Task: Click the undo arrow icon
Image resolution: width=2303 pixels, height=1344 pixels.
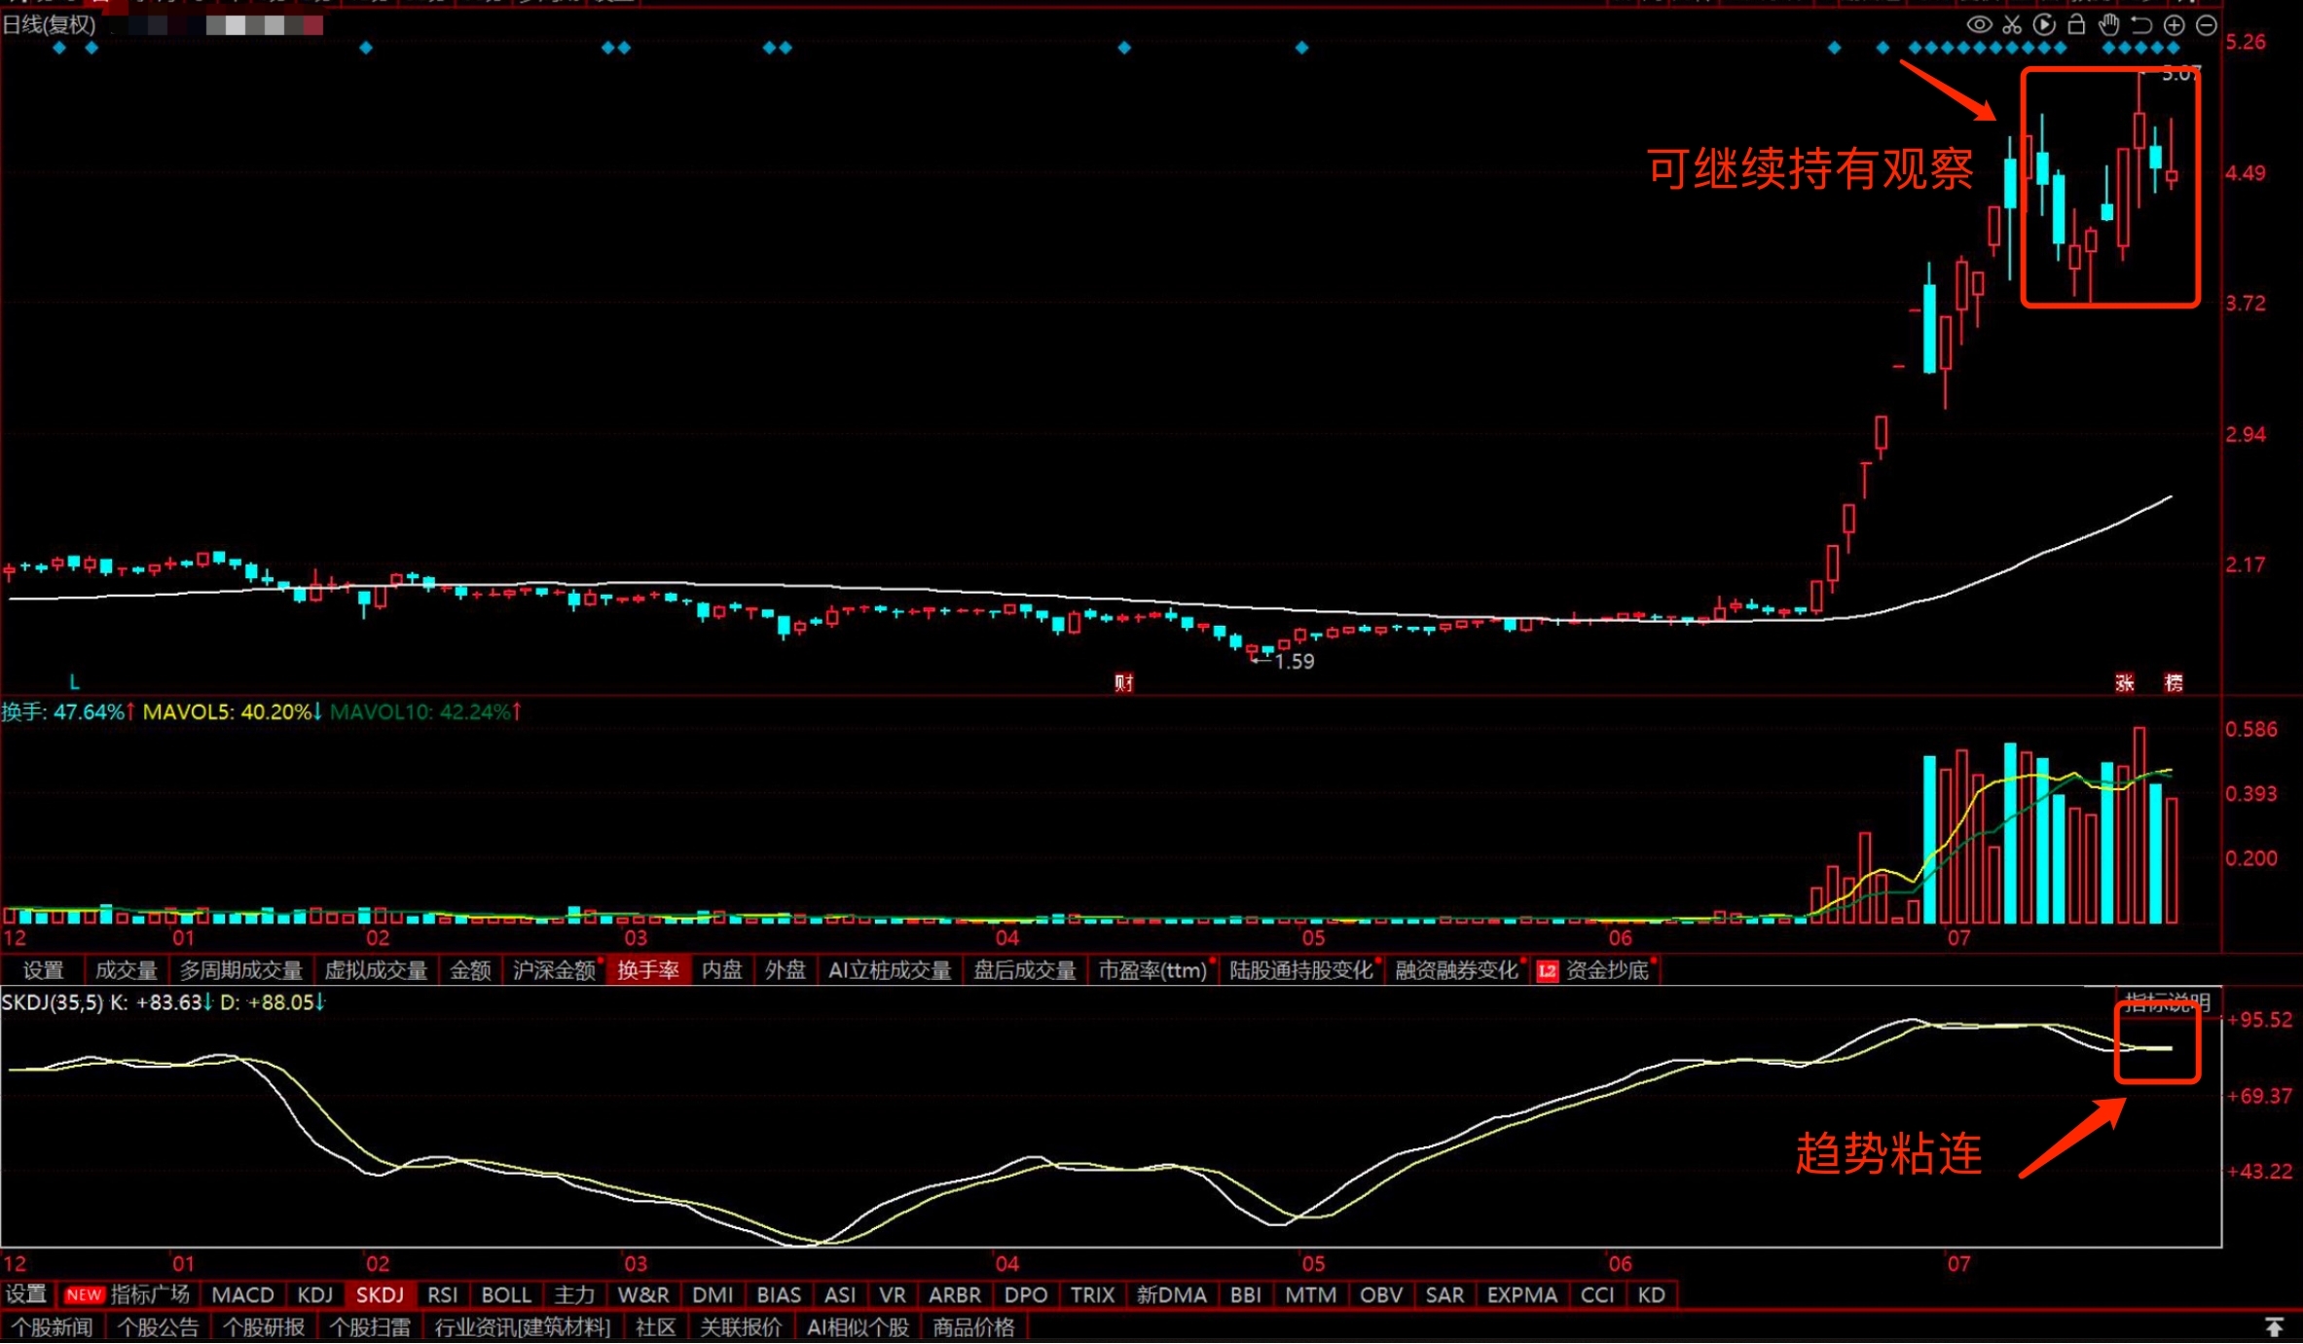Action: pyautogui.click(x=2141, y=25)
